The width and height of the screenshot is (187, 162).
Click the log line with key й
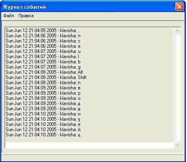(43, 130)
